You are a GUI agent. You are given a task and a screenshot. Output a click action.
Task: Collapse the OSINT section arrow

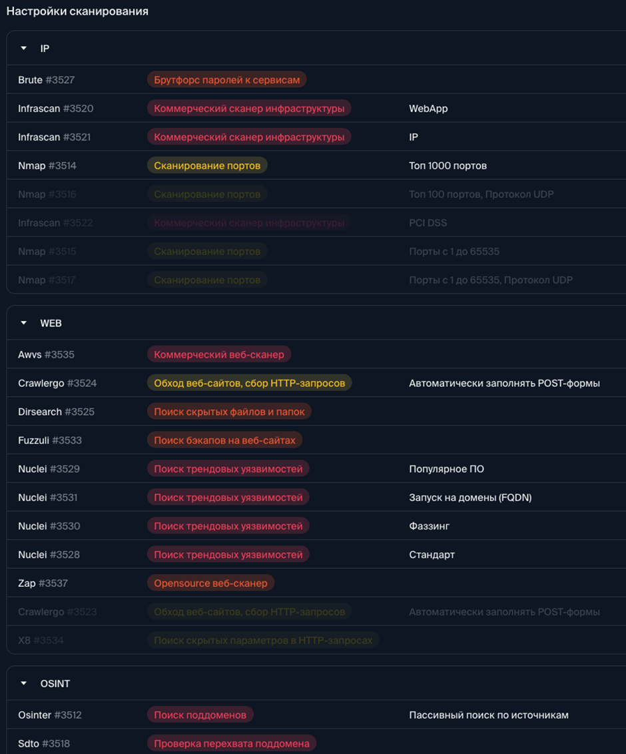coord(24,683)
